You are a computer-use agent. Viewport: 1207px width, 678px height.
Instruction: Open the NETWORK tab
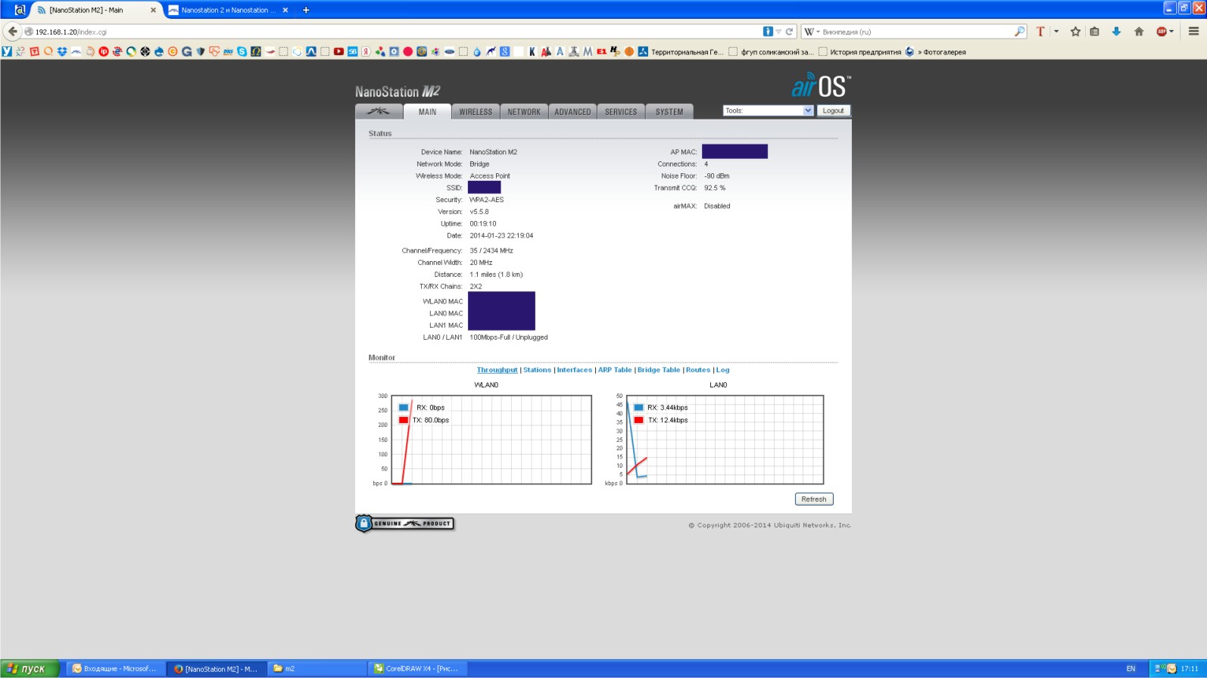pos(524,111)
